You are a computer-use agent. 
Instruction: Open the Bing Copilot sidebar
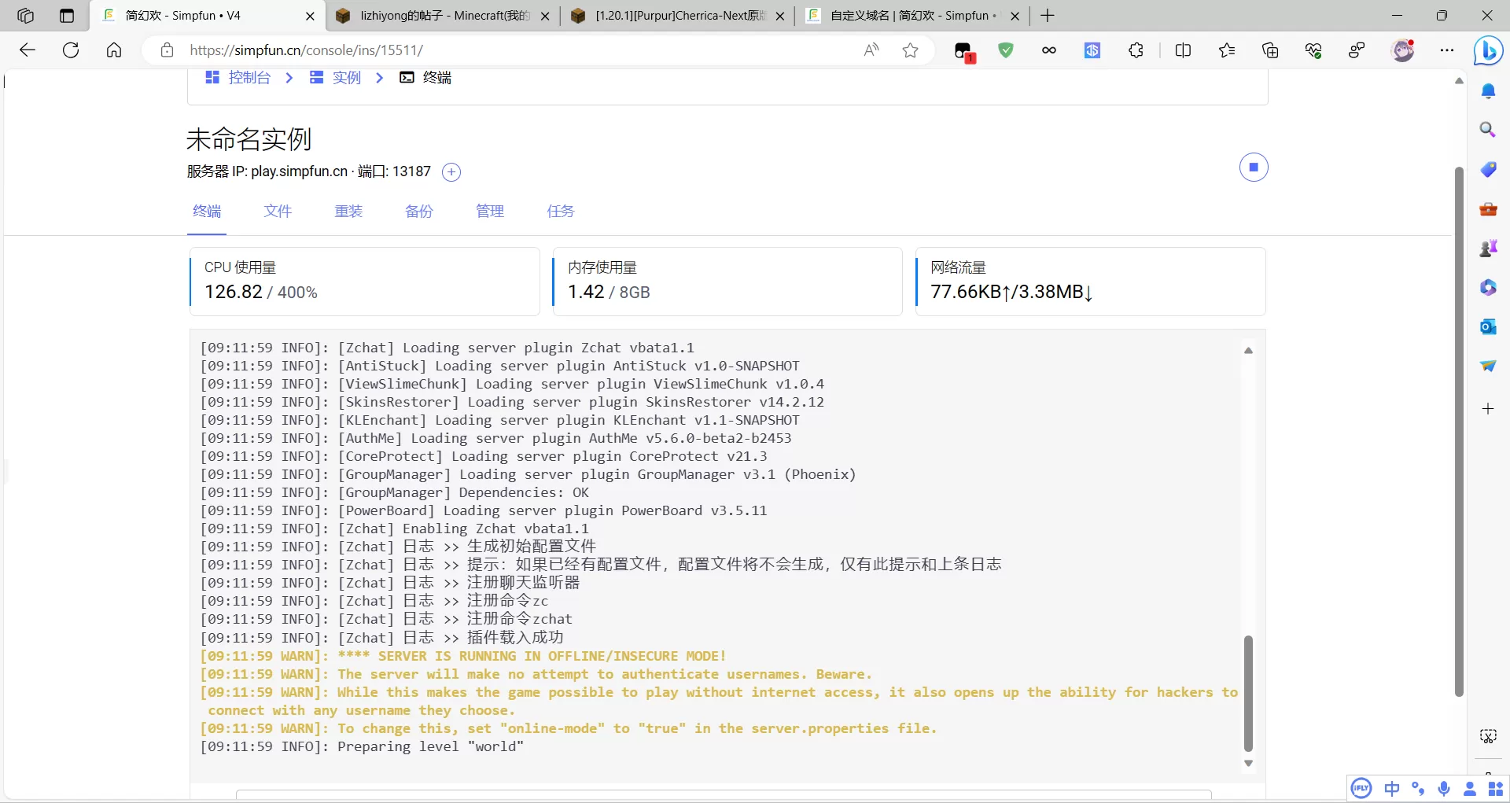(1488, 51)
